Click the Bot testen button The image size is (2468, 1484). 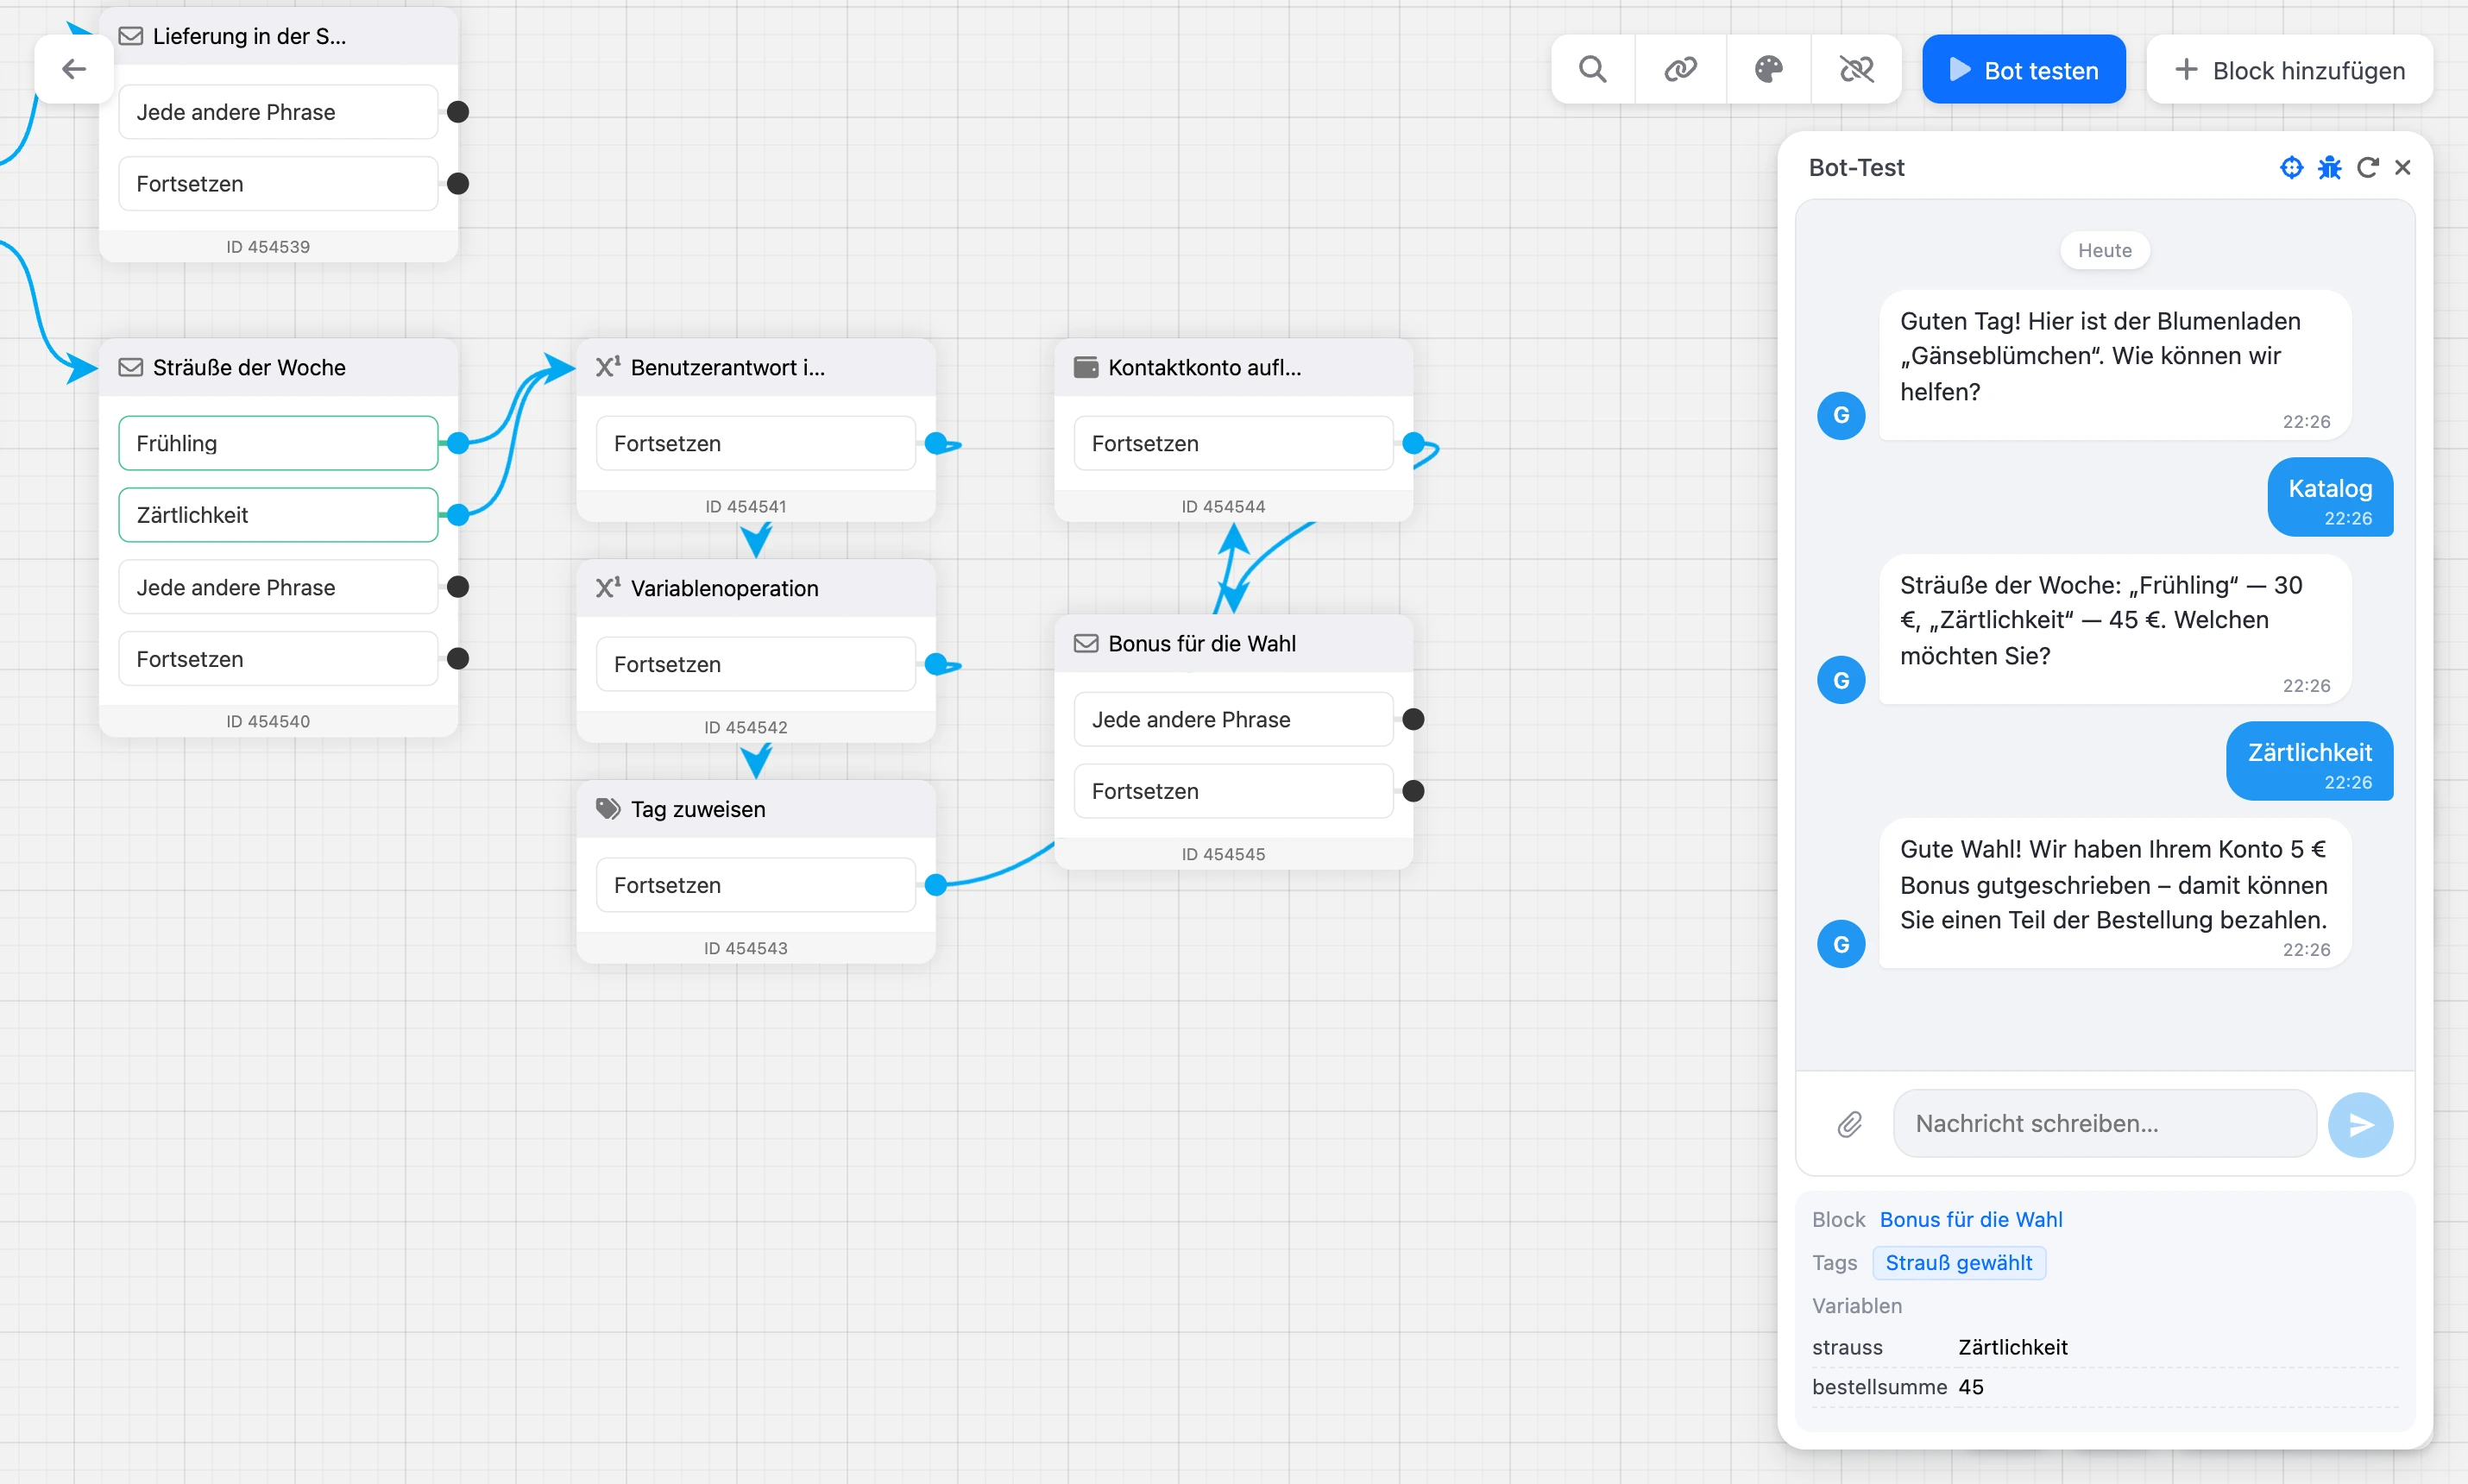pyautogui.click(x=2024, y=69)
